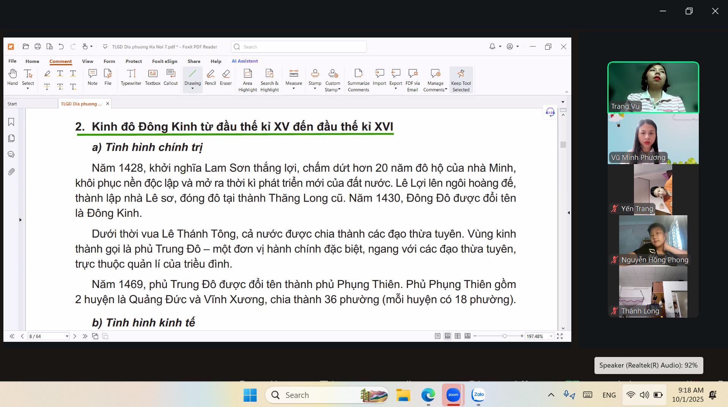
Task: Switch to continuous page view mode
Action: click(x=448, y=336)
